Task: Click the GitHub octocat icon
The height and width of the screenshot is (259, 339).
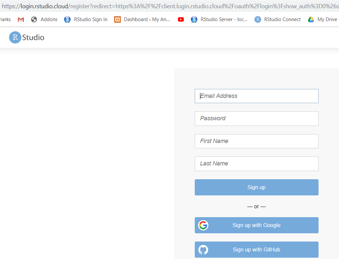Action: tap(203, 249)
